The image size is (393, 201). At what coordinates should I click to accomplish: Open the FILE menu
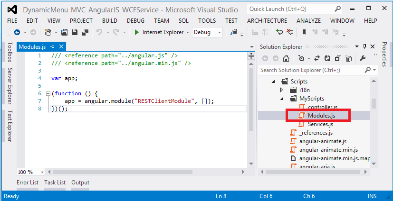pos(12,21)
